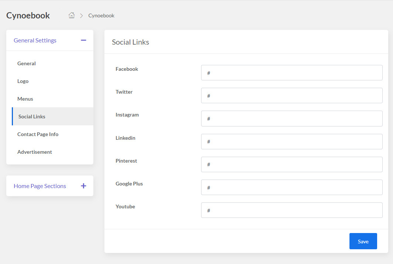Focus the Instagram URL input
This screenshot has width=393, height=264.
[x=292, y=118]
